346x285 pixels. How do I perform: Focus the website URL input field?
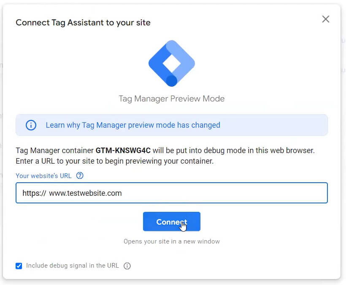click(x=172, y=193)
